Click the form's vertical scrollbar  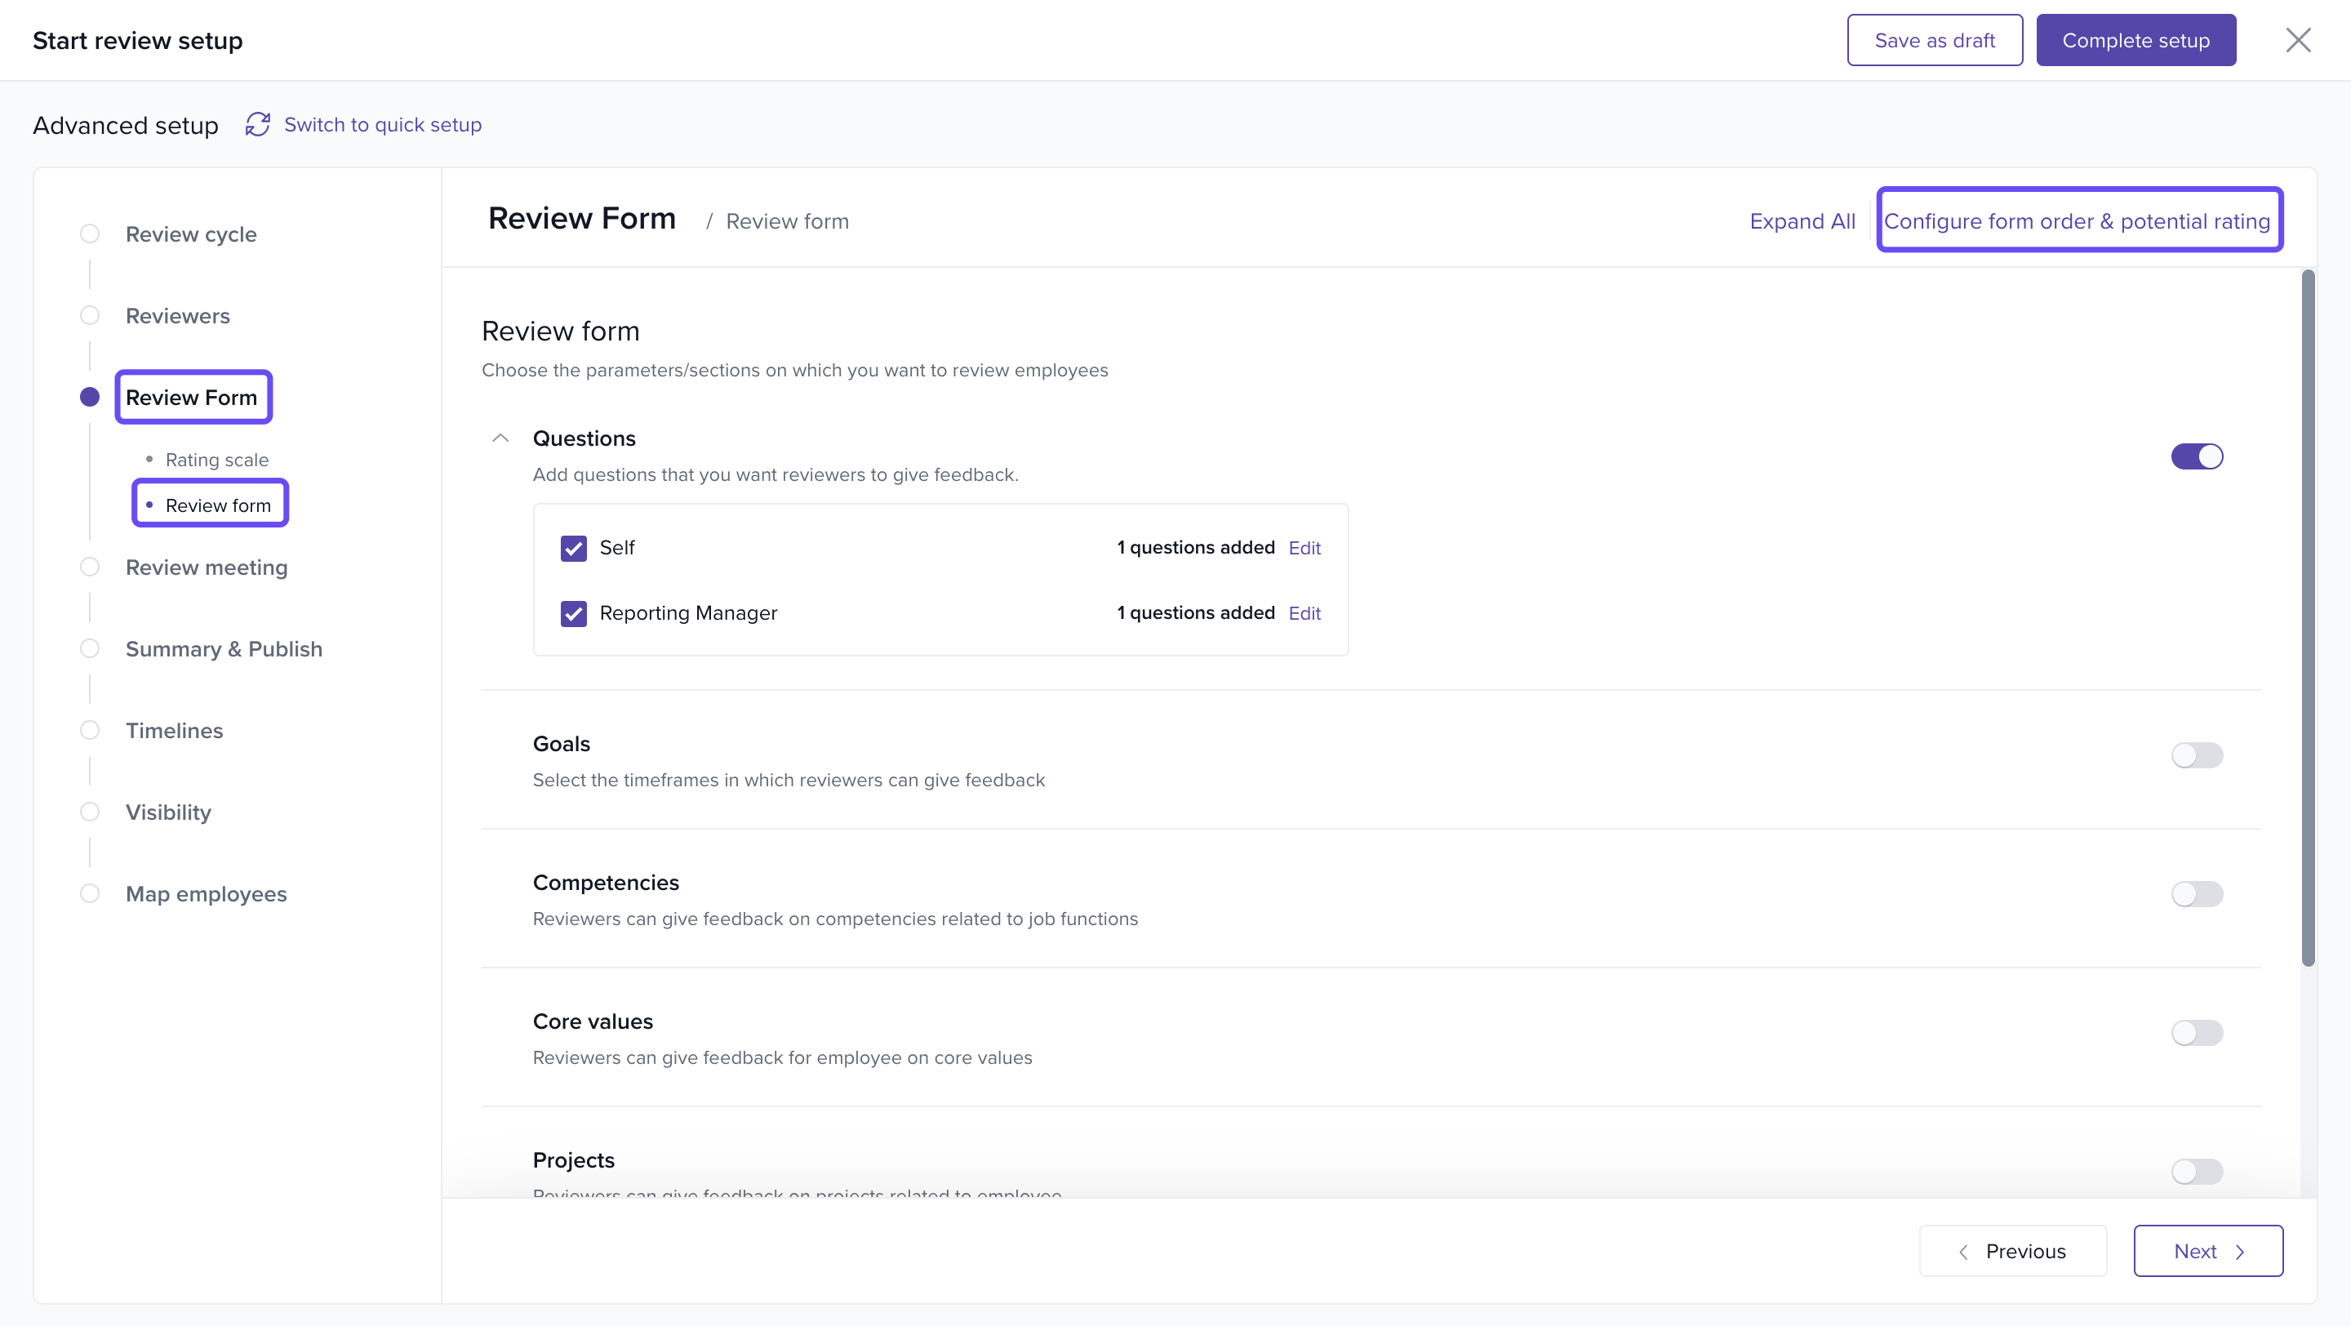point(2307,617)
